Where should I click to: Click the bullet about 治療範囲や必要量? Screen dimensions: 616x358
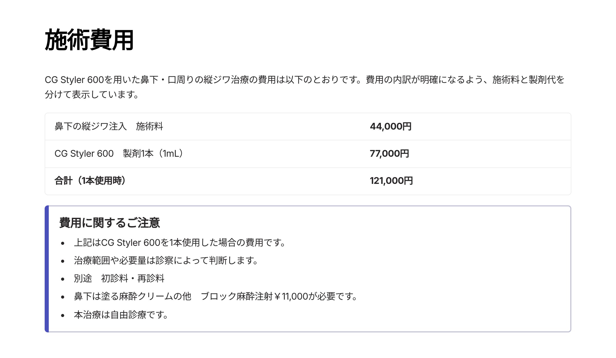pos(166,260)
